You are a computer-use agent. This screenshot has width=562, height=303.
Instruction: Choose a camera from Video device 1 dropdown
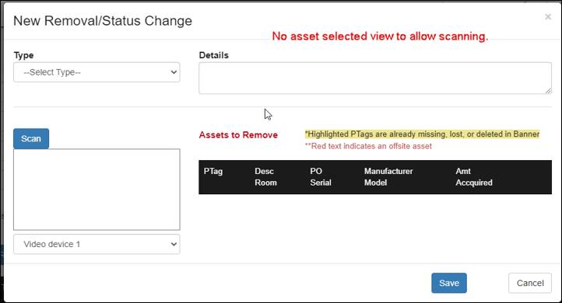tap(97, 244)
